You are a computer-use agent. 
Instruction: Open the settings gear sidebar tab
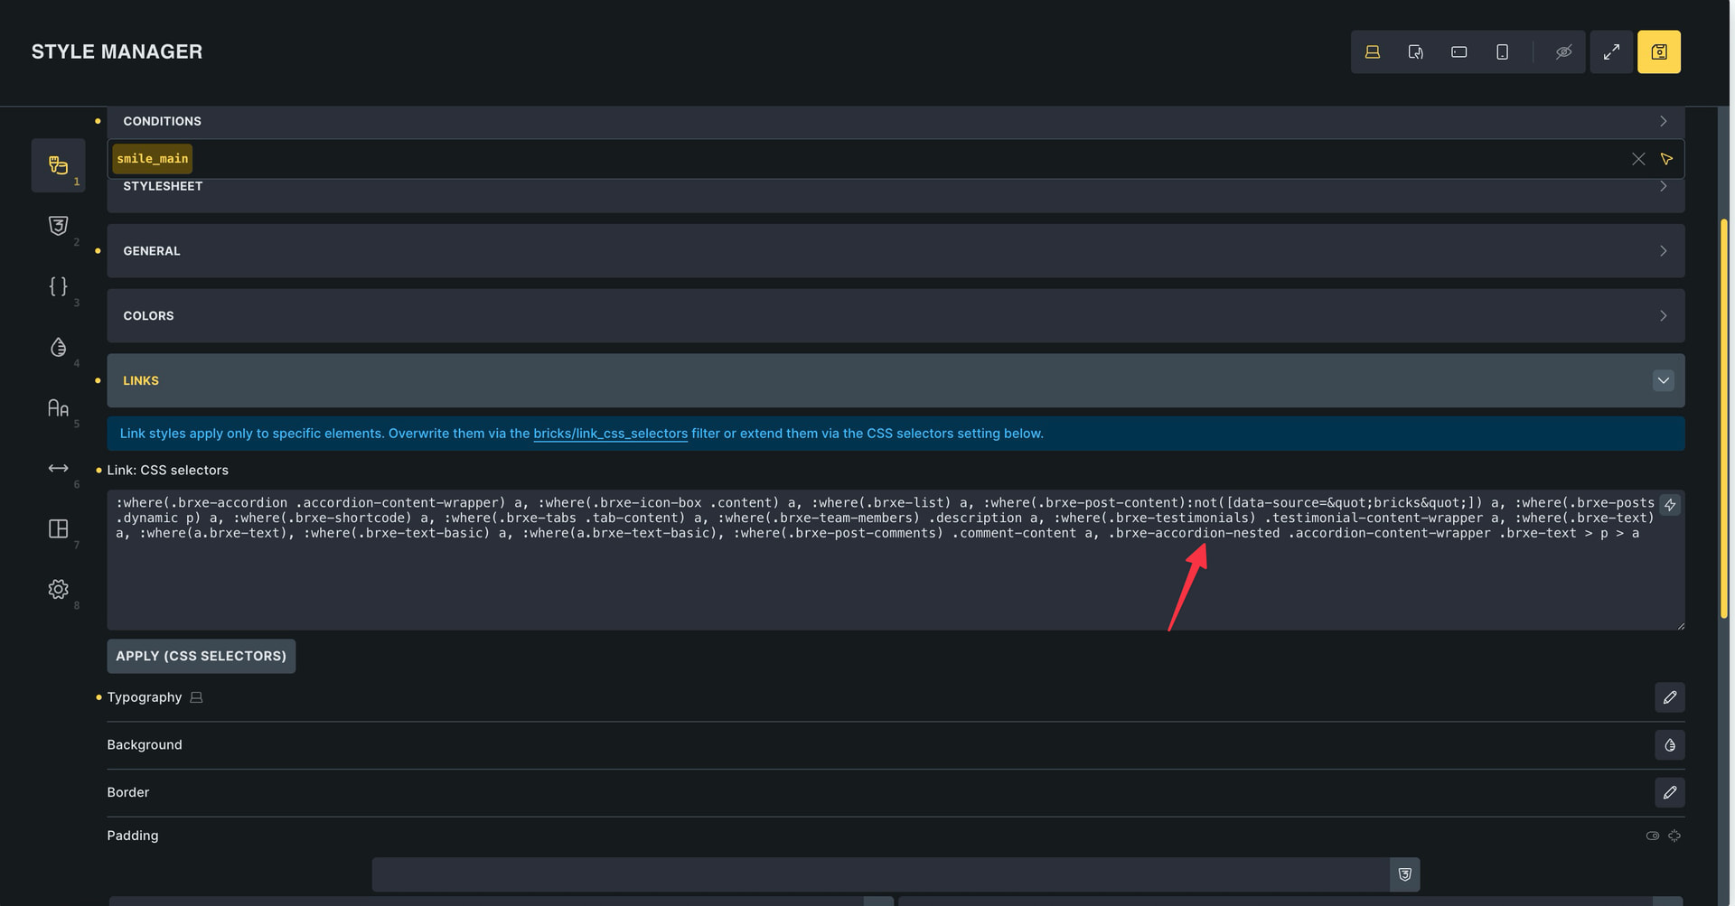point(58,589)
